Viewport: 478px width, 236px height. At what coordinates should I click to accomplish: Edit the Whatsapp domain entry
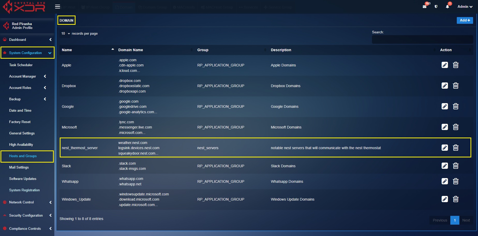coord(445,181)
